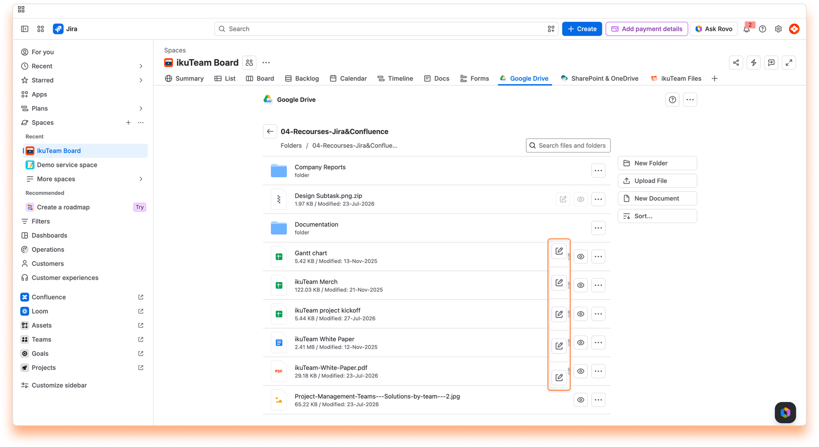Screen dimensions: 819x447
Task: Preview the Project-Management-Teams jpg image
Action: (x=581, y=400)
